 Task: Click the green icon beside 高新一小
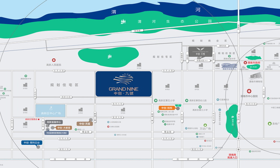(76, 130)
